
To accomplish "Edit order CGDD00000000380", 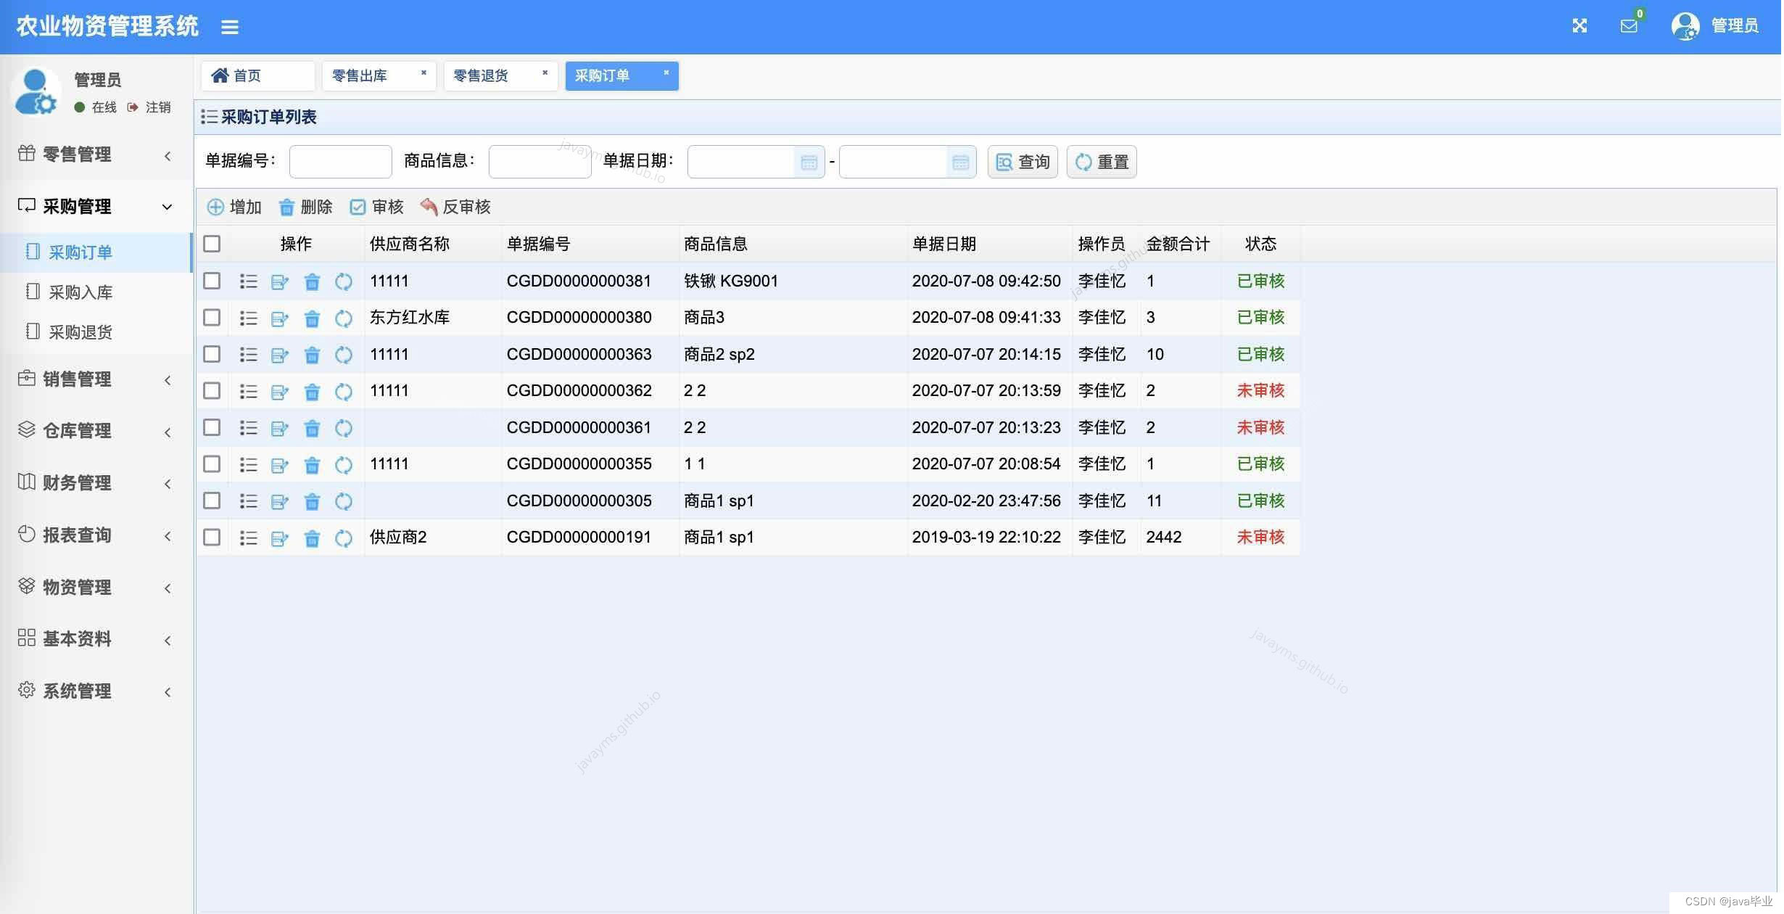I will 280,318.
